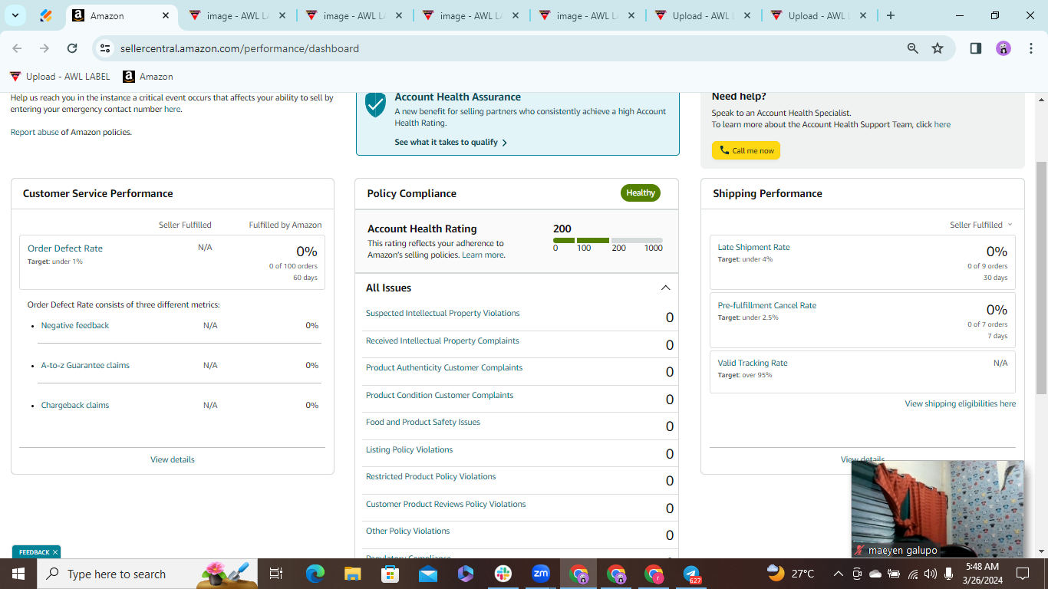Open Food and Product Safety Issues

click(x=423, y=422)
